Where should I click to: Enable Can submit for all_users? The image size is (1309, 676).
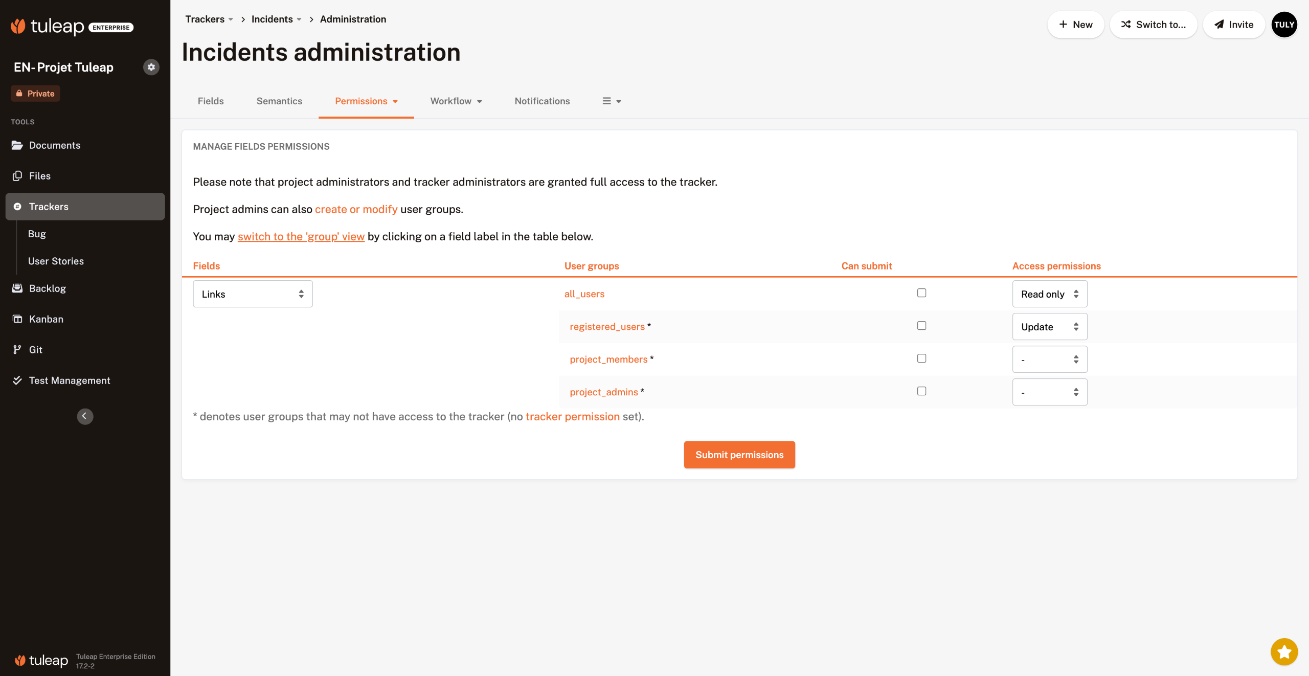click(x=921, y=293)
